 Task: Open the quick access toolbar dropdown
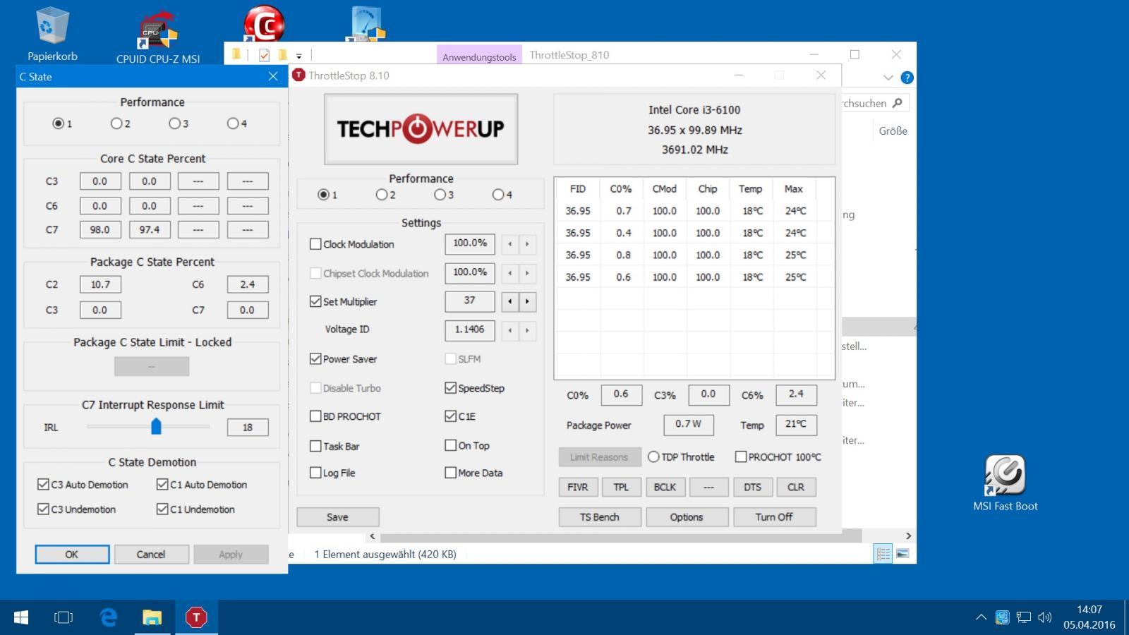tap(299, 55)
